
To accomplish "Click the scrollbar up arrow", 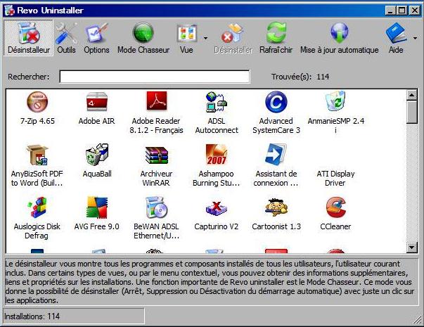I will [x=412, y=95].
